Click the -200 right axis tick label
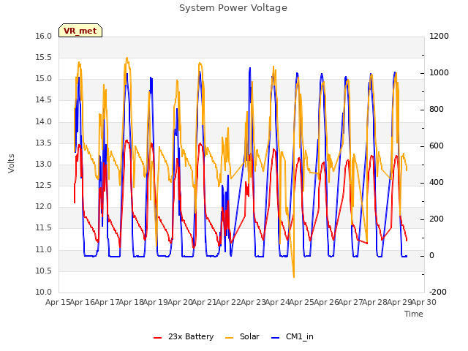 pos(437,292)
